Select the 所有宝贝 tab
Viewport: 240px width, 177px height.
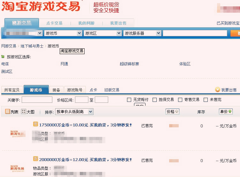point(12,90)
